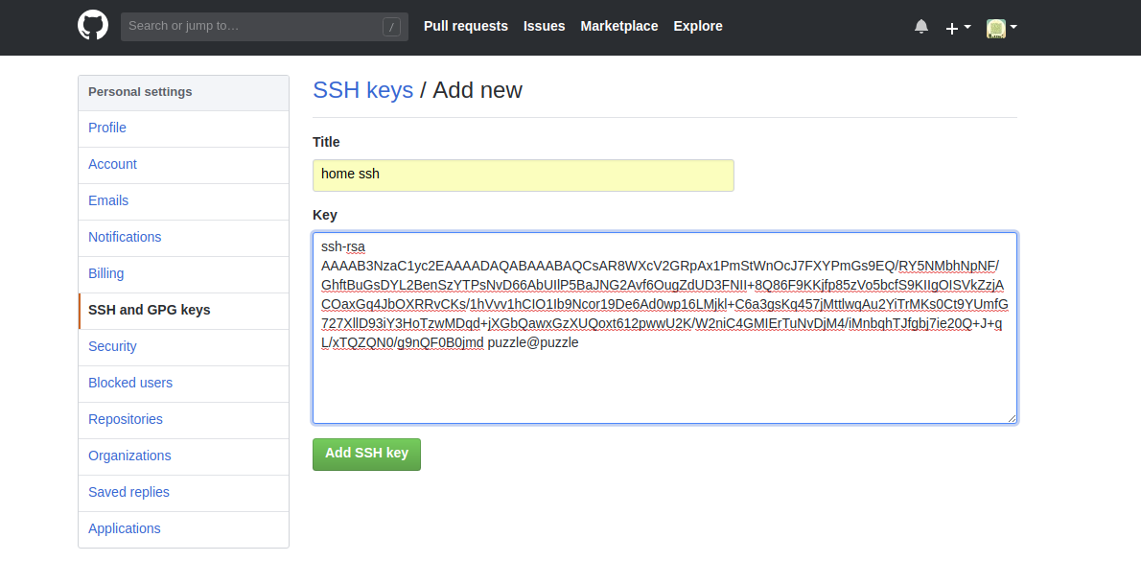1141x561 pixels.
Task: Go to Pull requests in header
Action: [466, 26]
